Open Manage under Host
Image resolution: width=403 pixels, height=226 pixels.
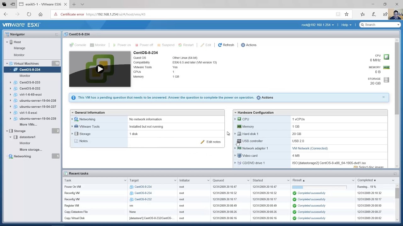(x=20, y=48)
